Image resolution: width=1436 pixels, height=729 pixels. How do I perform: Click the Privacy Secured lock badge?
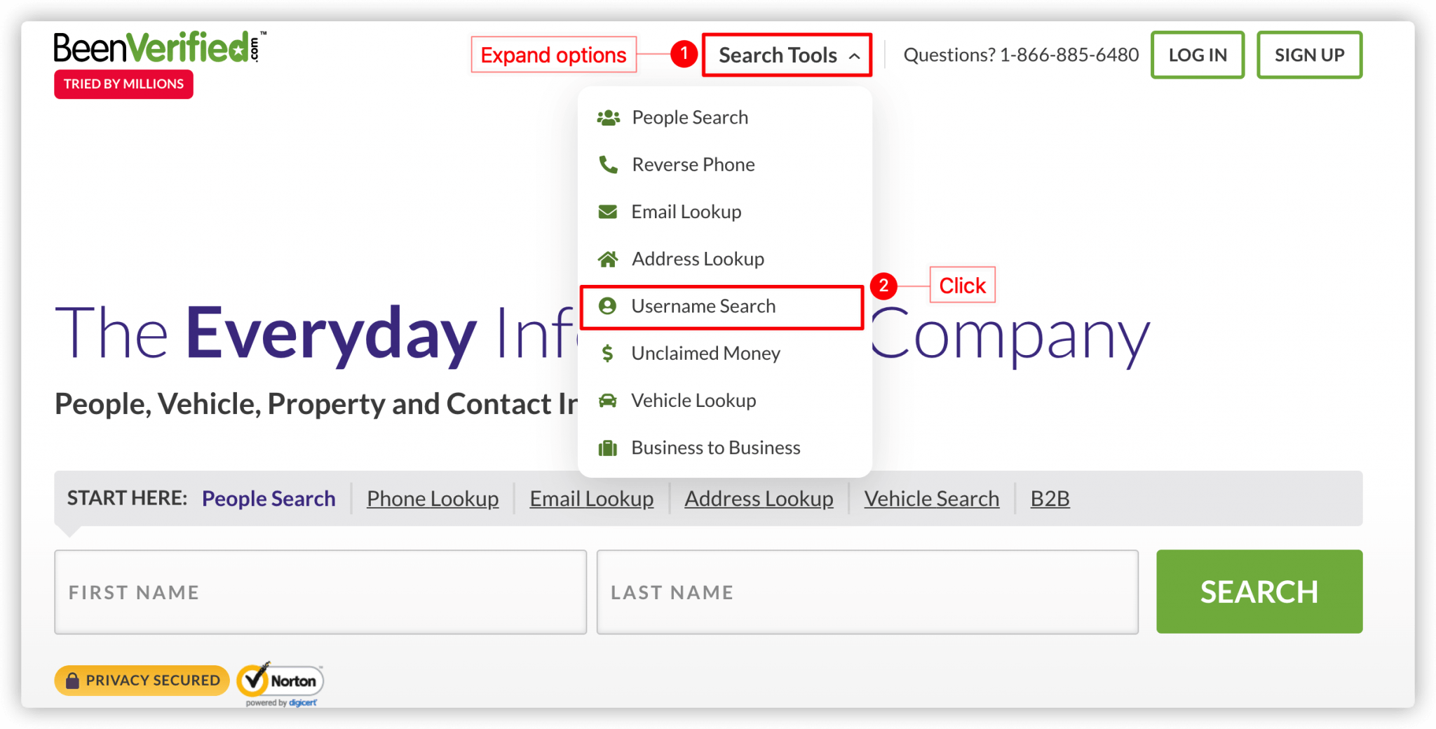142,681
